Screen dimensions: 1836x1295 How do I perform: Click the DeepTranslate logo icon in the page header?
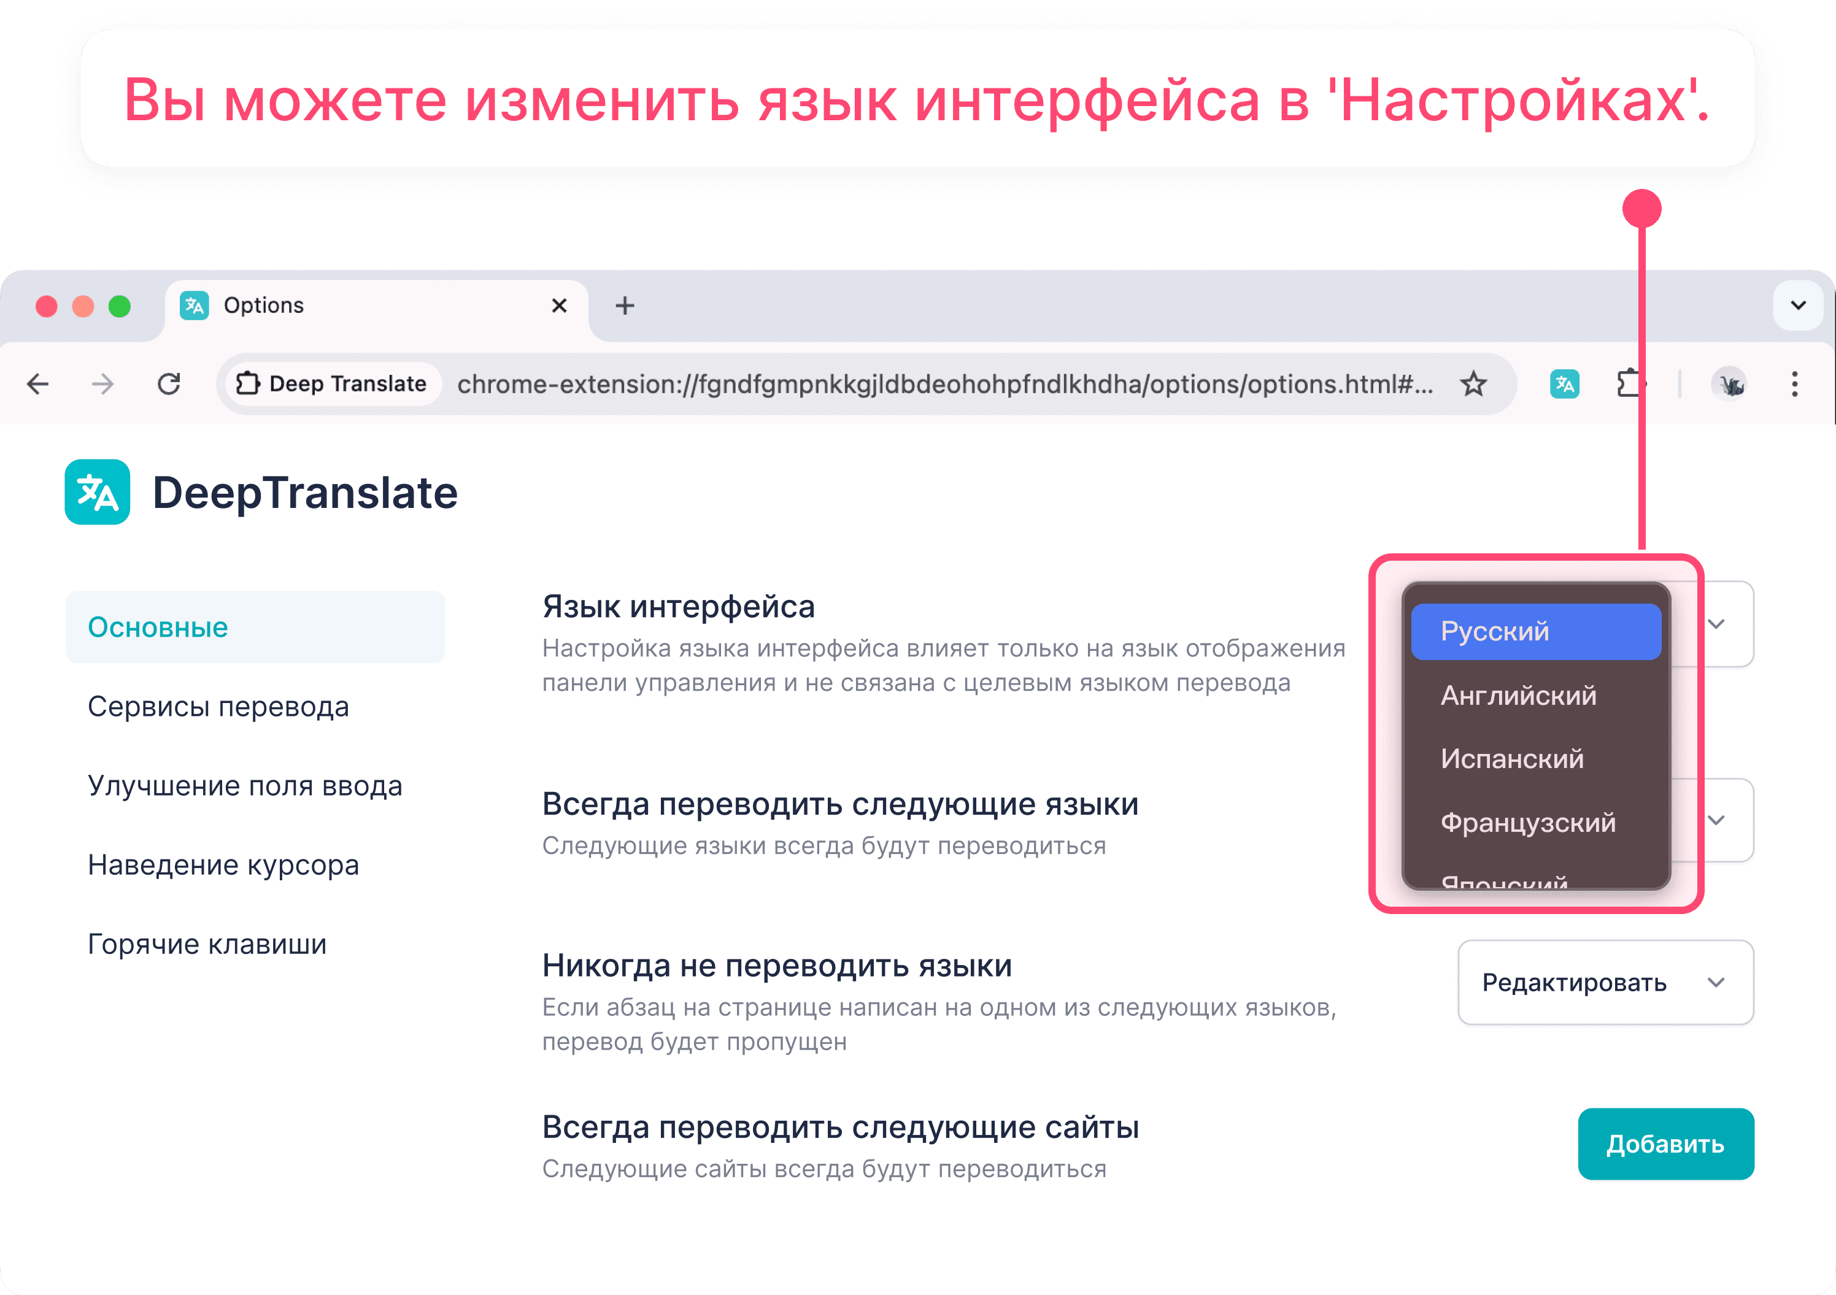(x=98, y=491)
